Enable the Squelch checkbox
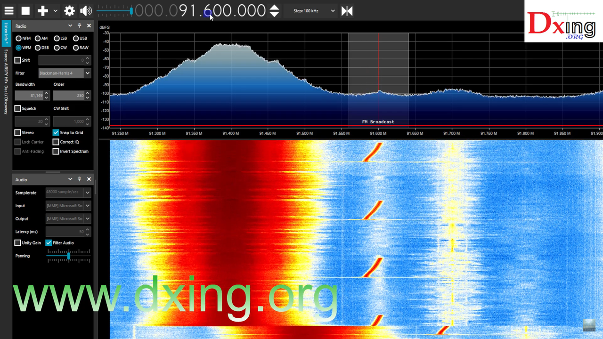Viewport: 603px width, 339px height. click(18, 108)
